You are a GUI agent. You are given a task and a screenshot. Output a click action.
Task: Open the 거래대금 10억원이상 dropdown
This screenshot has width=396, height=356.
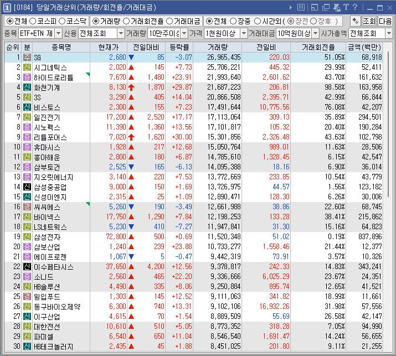pyautogui.click(x=316, y=33)
